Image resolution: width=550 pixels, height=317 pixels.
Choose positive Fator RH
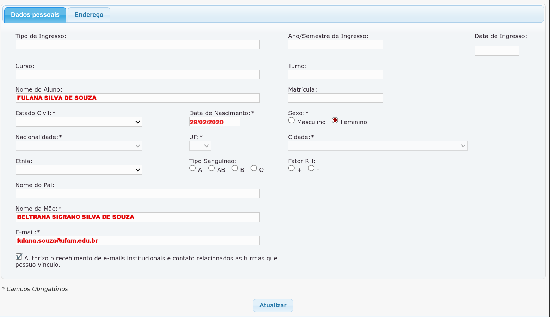tap(292, 168)
